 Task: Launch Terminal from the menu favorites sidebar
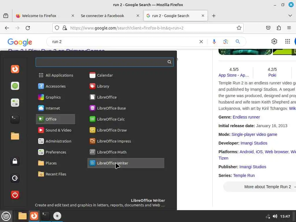pos(15,119)
